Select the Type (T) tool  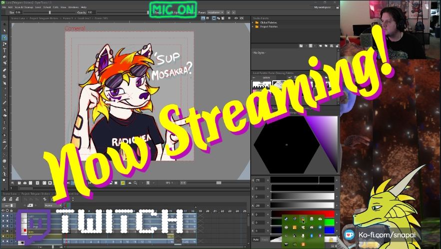click(4, 50)
